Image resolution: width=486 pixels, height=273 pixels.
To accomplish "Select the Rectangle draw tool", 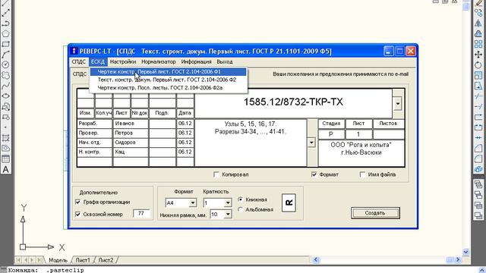I will tap(5, 44).
